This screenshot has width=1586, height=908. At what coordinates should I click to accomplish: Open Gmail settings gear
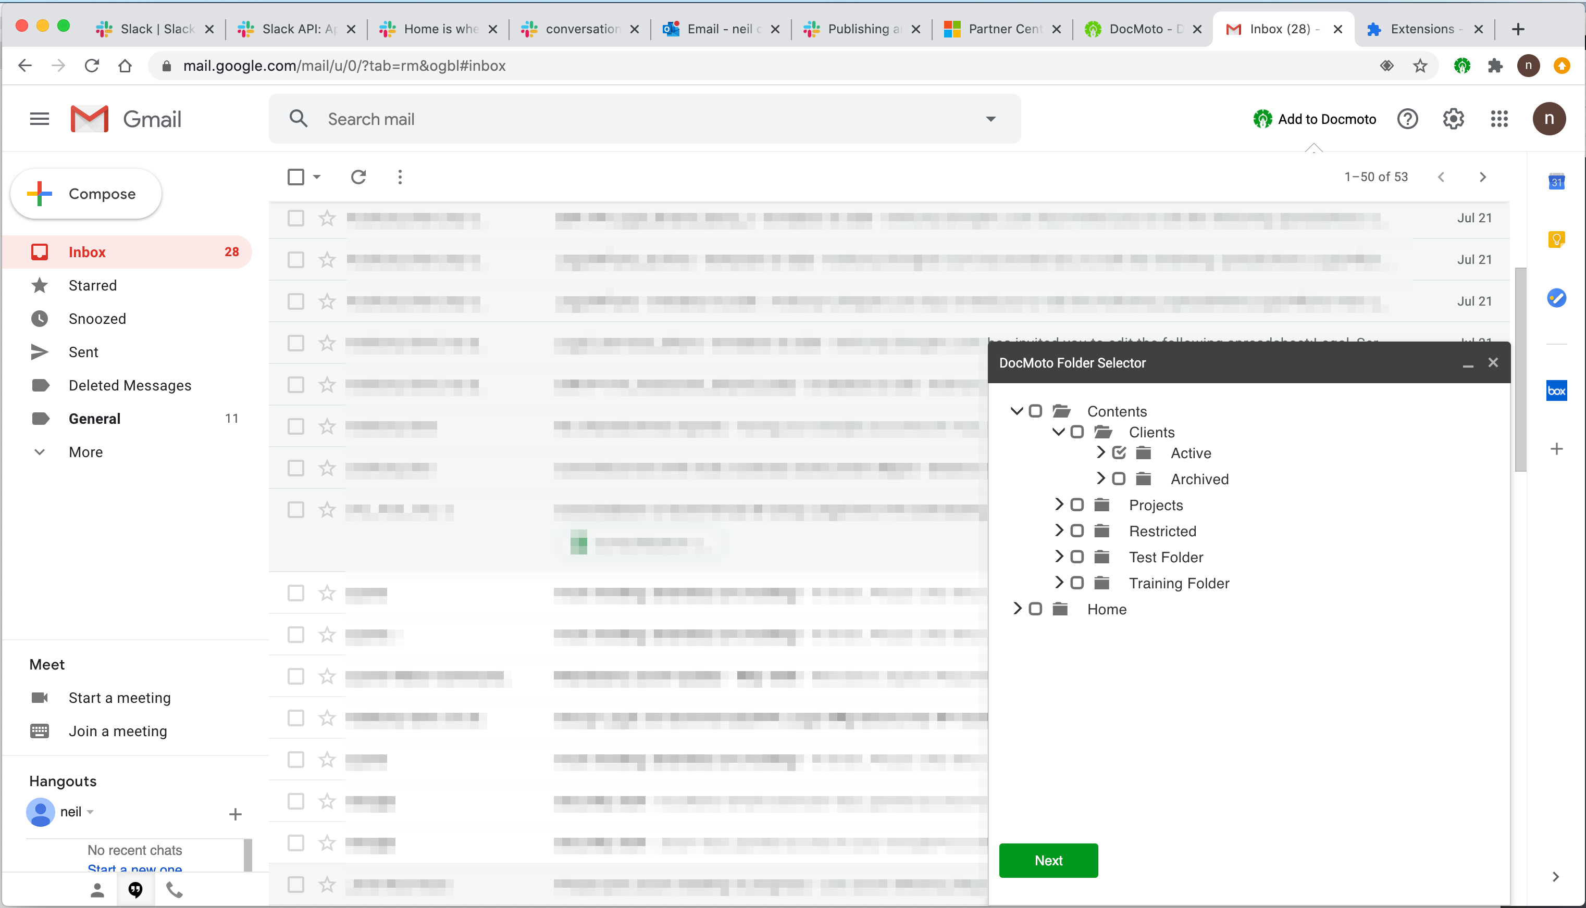[x=1453, y=119]
